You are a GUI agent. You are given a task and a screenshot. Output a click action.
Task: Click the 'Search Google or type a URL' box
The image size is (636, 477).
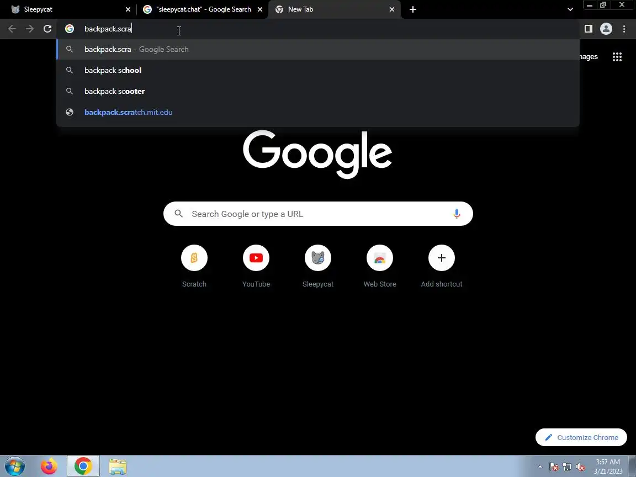[318, 214]
